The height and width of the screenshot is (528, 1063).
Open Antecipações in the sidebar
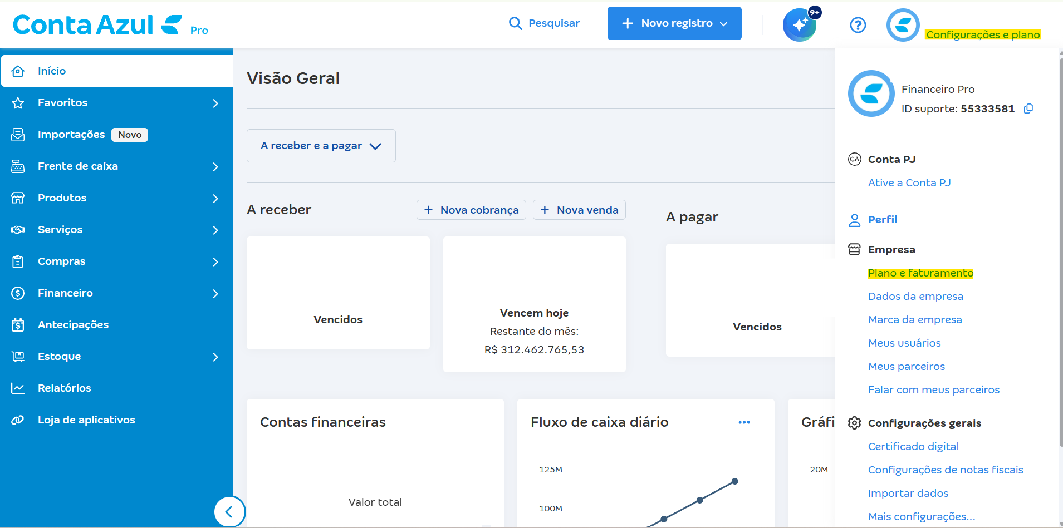117,325
